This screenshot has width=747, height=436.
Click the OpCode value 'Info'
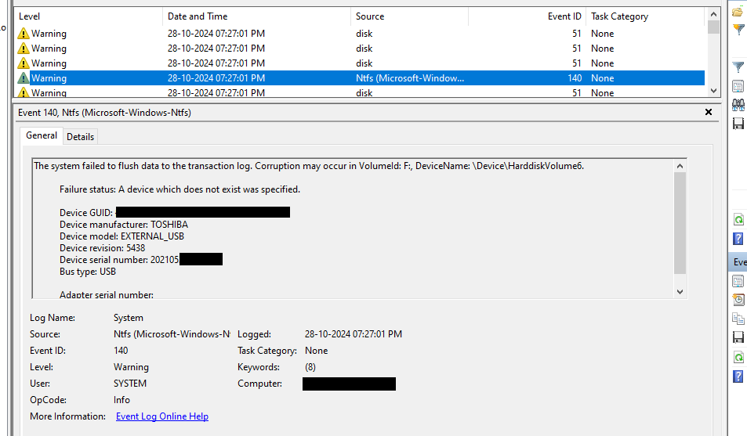tap(121, 400)
